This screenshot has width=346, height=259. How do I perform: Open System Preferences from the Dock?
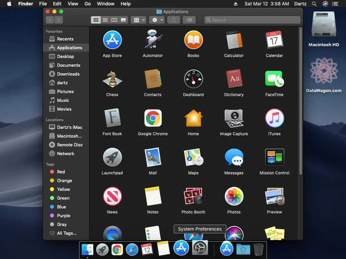click(200, 248)
